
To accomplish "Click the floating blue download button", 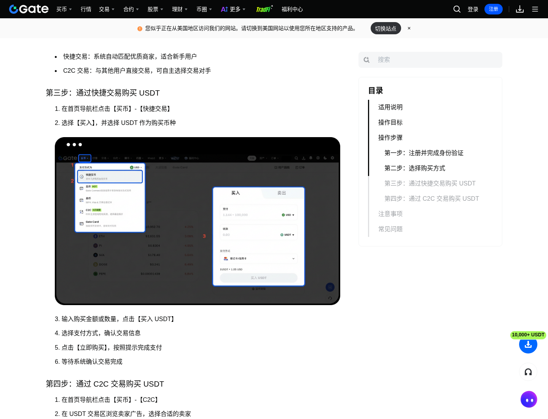I will click(528, 344).
